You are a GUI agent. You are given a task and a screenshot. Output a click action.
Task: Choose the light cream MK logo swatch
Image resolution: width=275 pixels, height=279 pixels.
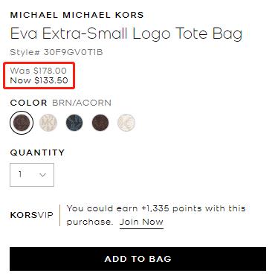click(x=48, y=123)
